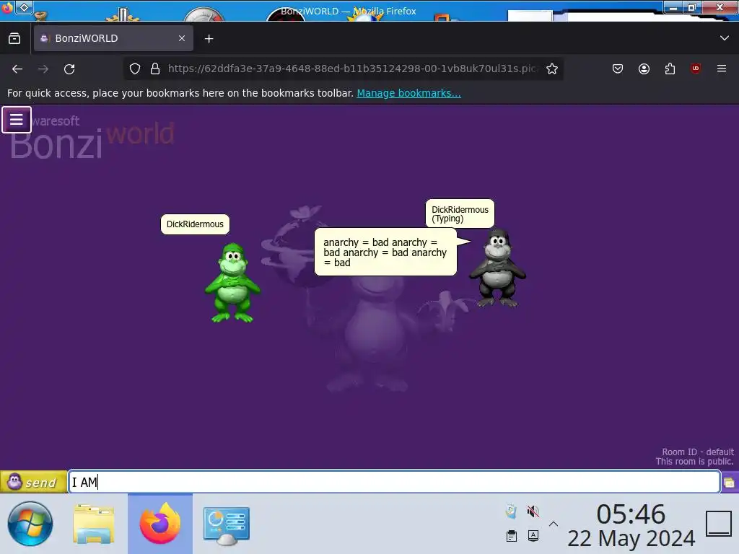Image resolution: width=739 pixels, height=554 pixels.
Task: Click the black Bonzi character
Action: pyautogui.click(x=497, y=268)
